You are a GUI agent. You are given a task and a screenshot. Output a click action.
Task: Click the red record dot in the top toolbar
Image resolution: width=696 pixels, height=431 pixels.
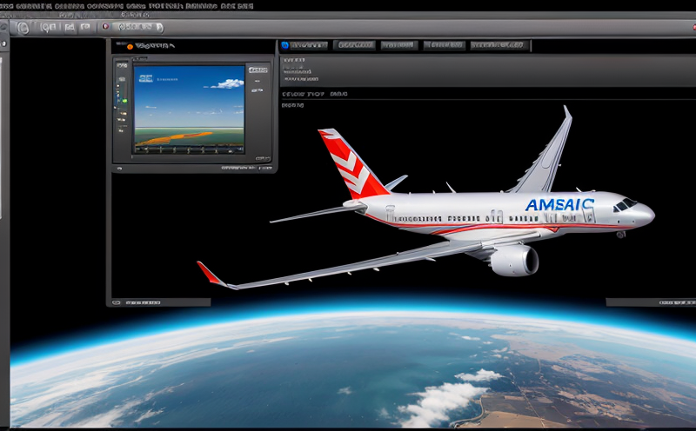click(x=105, y=27)
